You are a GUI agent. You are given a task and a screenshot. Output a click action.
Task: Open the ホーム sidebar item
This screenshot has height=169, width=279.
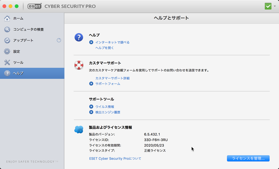[32, 18]
